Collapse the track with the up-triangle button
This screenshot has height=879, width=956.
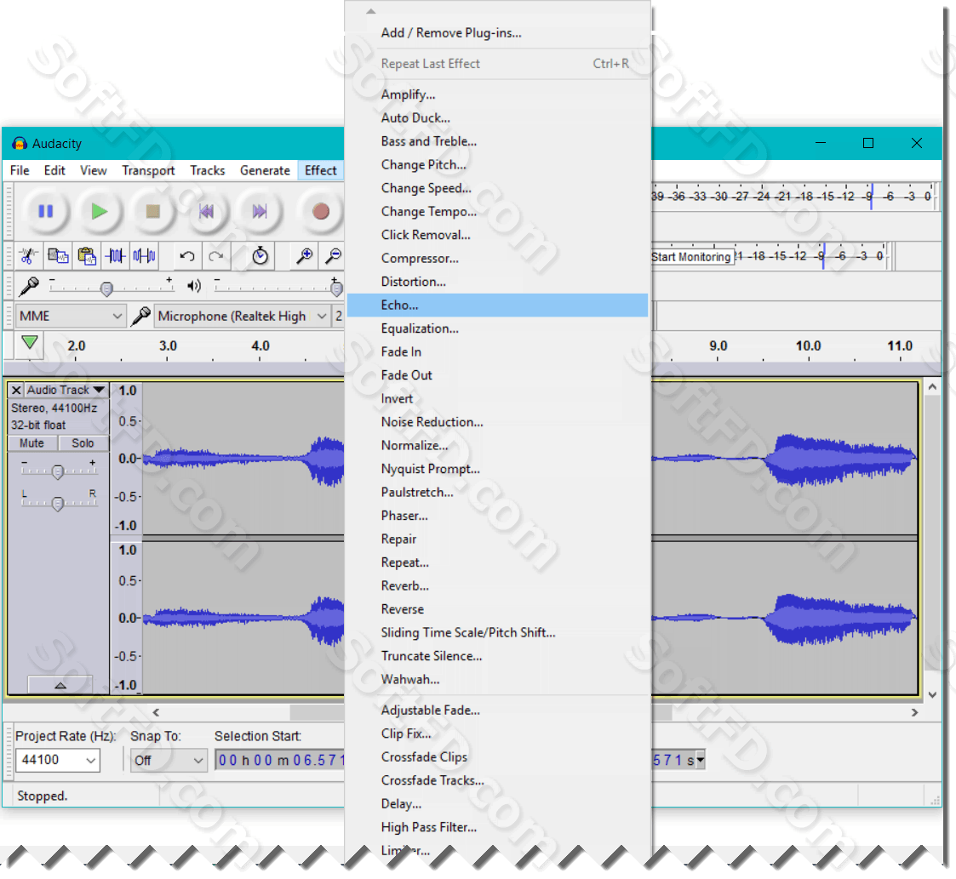[x=60, y=685]
